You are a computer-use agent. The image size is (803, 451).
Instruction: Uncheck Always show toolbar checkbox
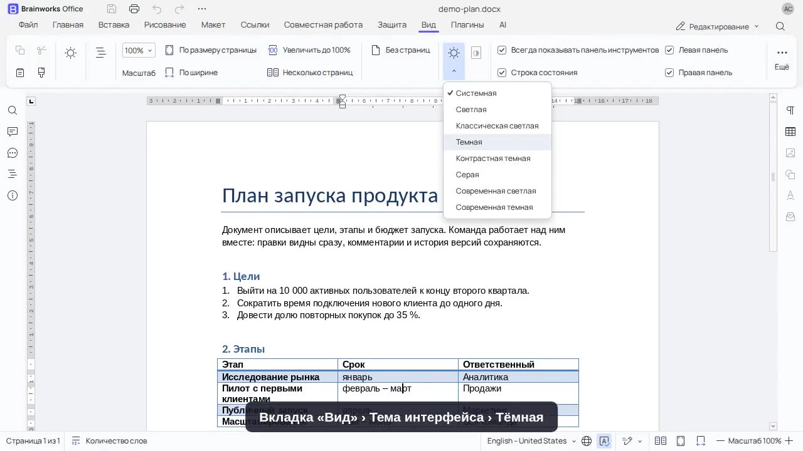502,50
